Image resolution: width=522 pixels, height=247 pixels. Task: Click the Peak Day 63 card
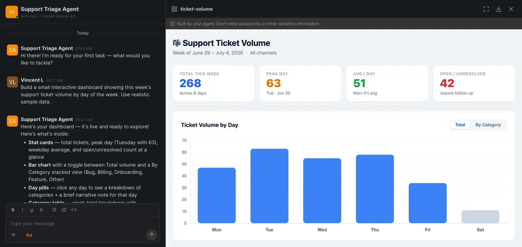pyautogui.click(x=300, y=83)
